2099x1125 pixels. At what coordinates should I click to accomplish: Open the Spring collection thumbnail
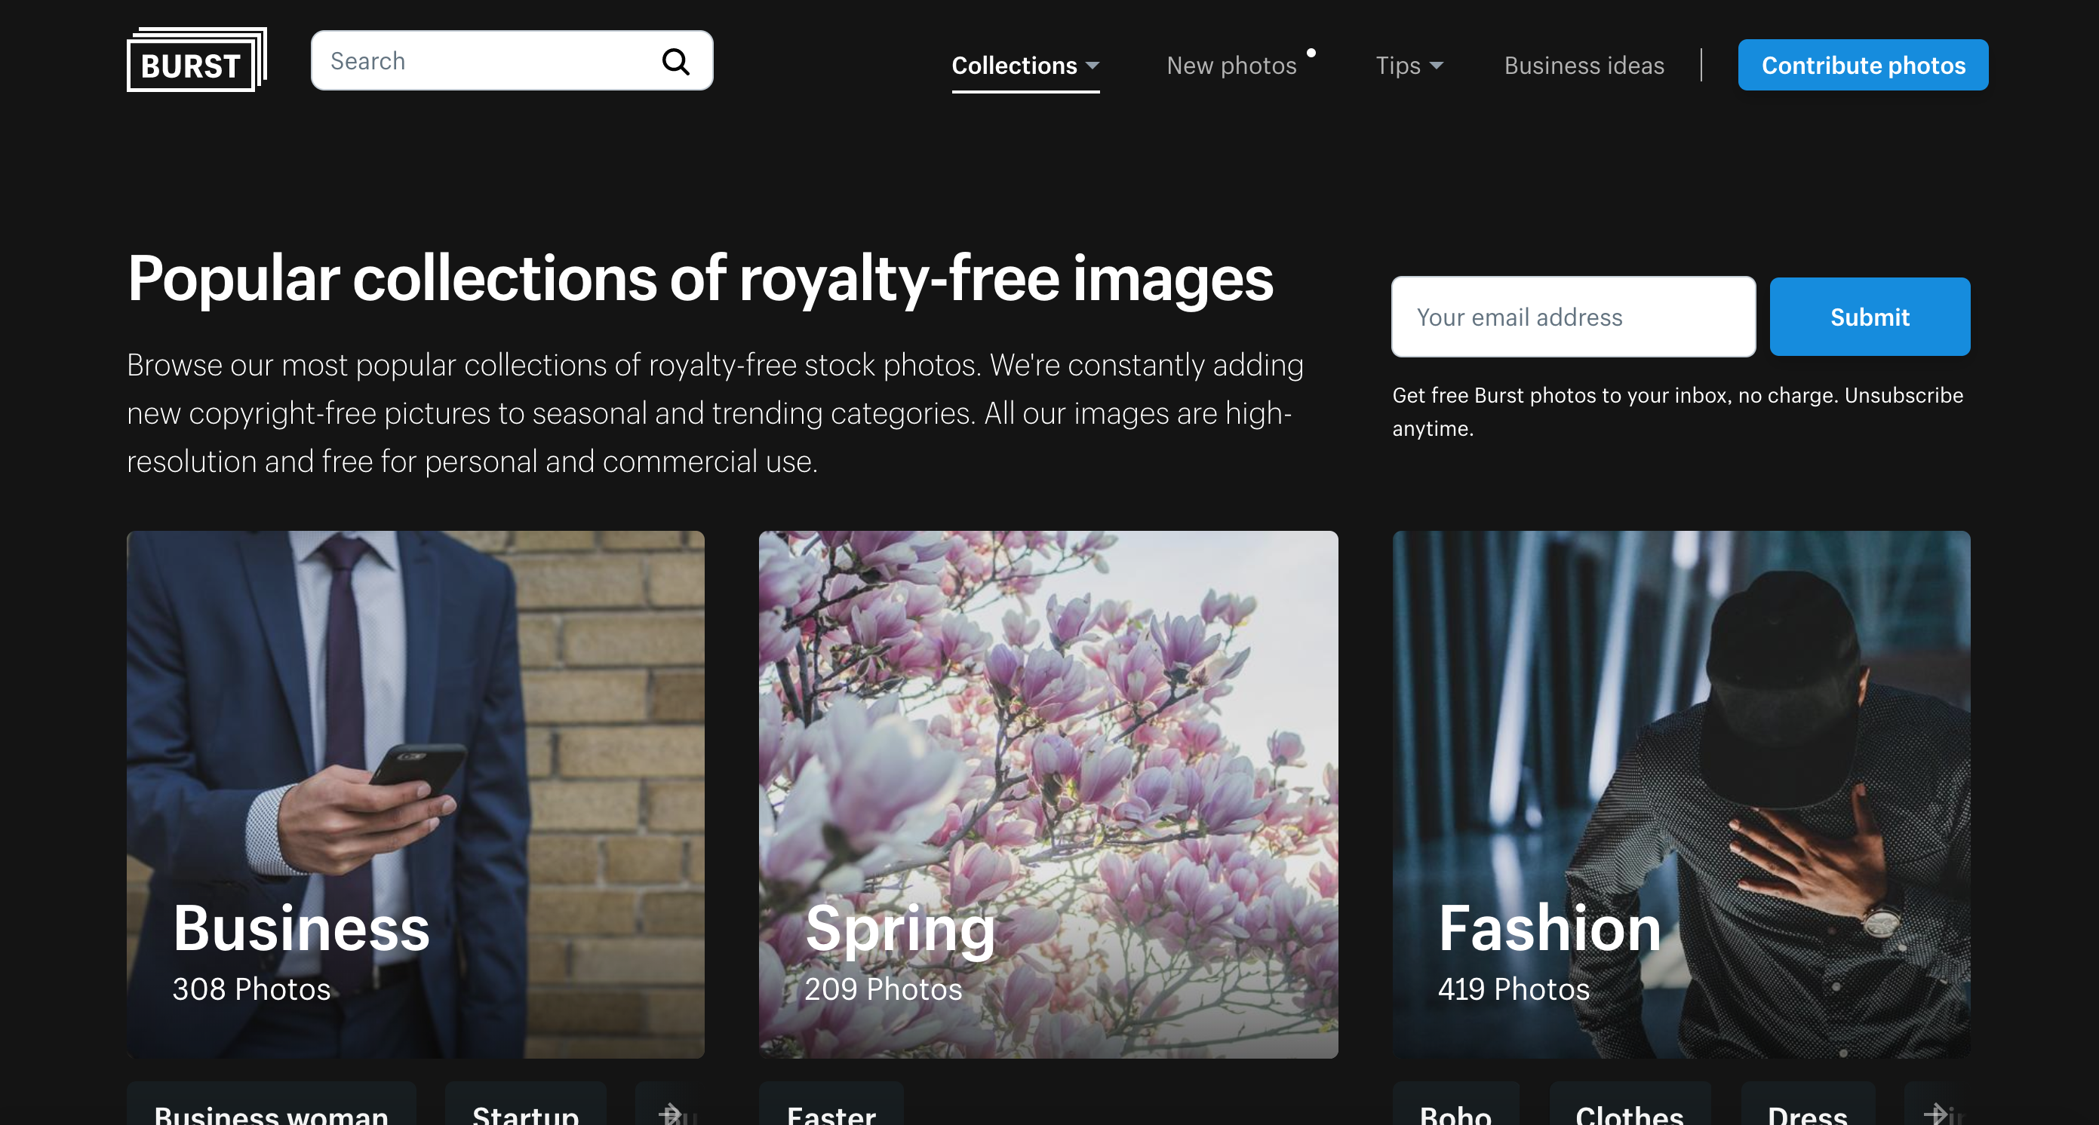[1048, 794]
